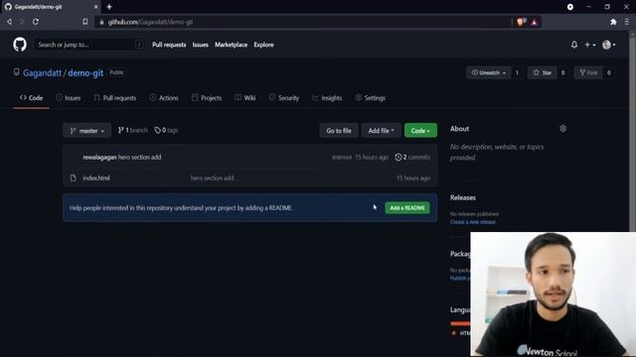This screenshot has width=636, height=357.
Task: Click the browser back arrow
Action: pos(9,22)
